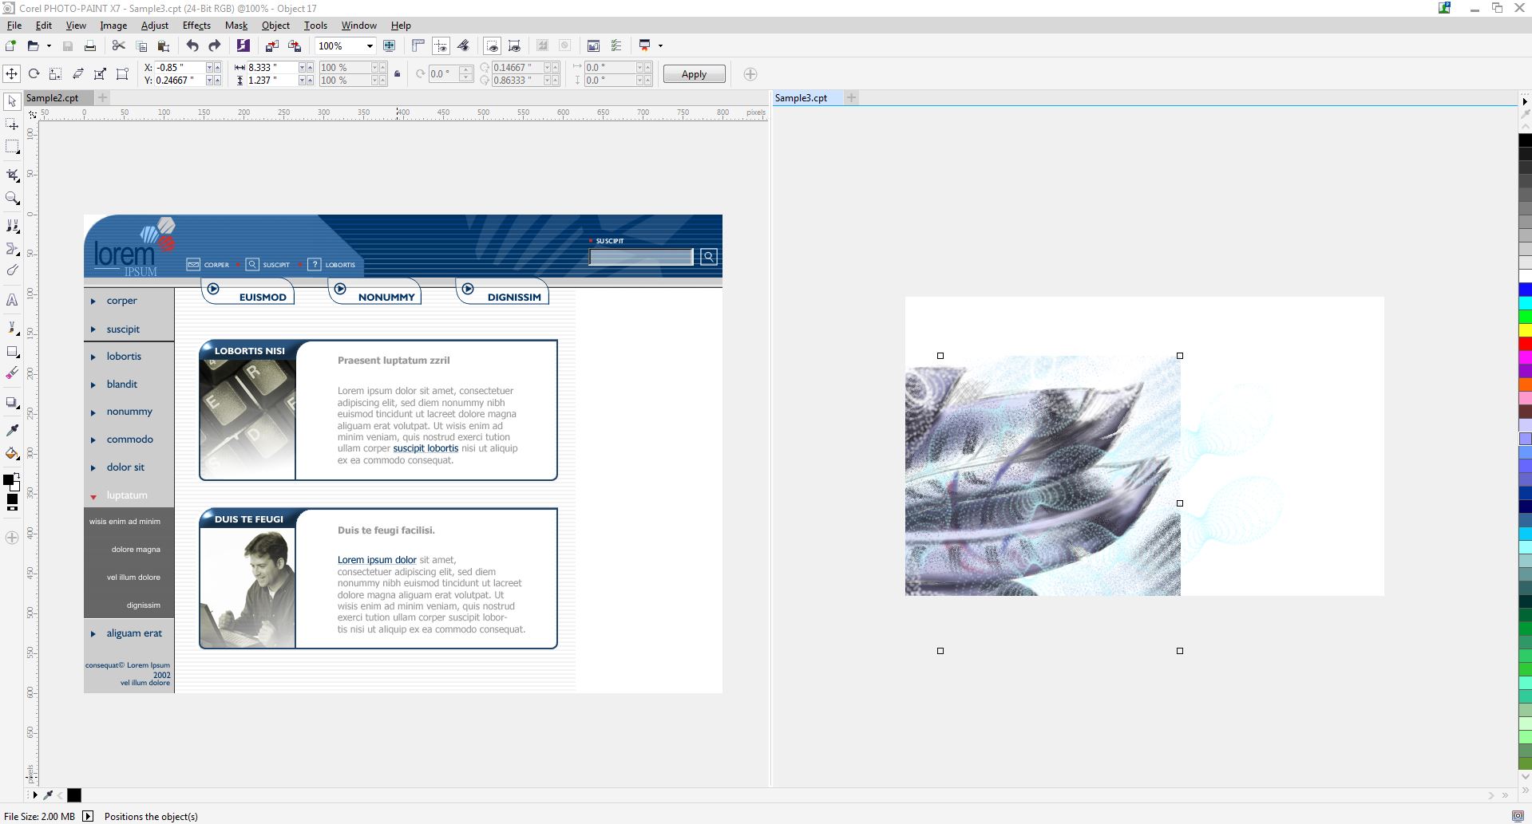The height and width of the screenshot is (824, 1532).
Task: Open the zoom level dropdown
Action: [370, 45]
